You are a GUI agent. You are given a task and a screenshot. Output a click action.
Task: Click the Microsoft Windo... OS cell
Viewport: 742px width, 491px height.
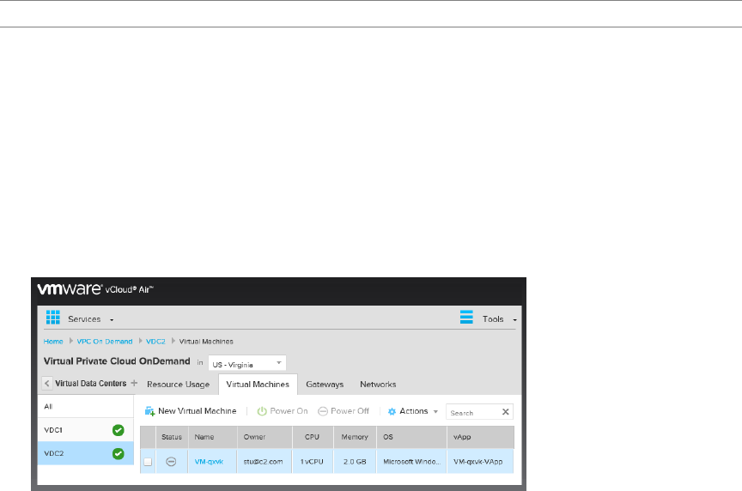pos(411,462)
